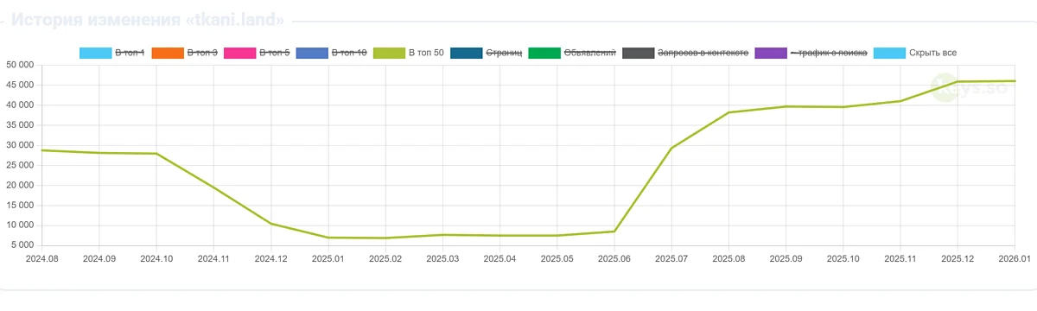Select the line data point at 2026.01
Screen dimensions: 1037x311
1015,81
